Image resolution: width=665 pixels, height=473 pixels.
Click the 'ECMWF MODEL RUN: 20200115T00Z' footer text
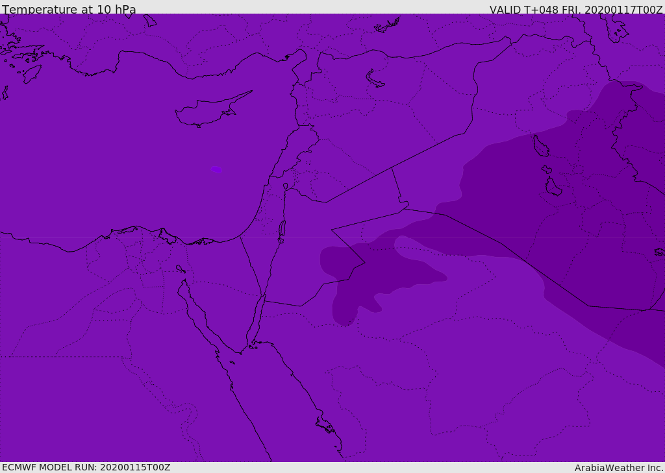[x=86, y=467]
